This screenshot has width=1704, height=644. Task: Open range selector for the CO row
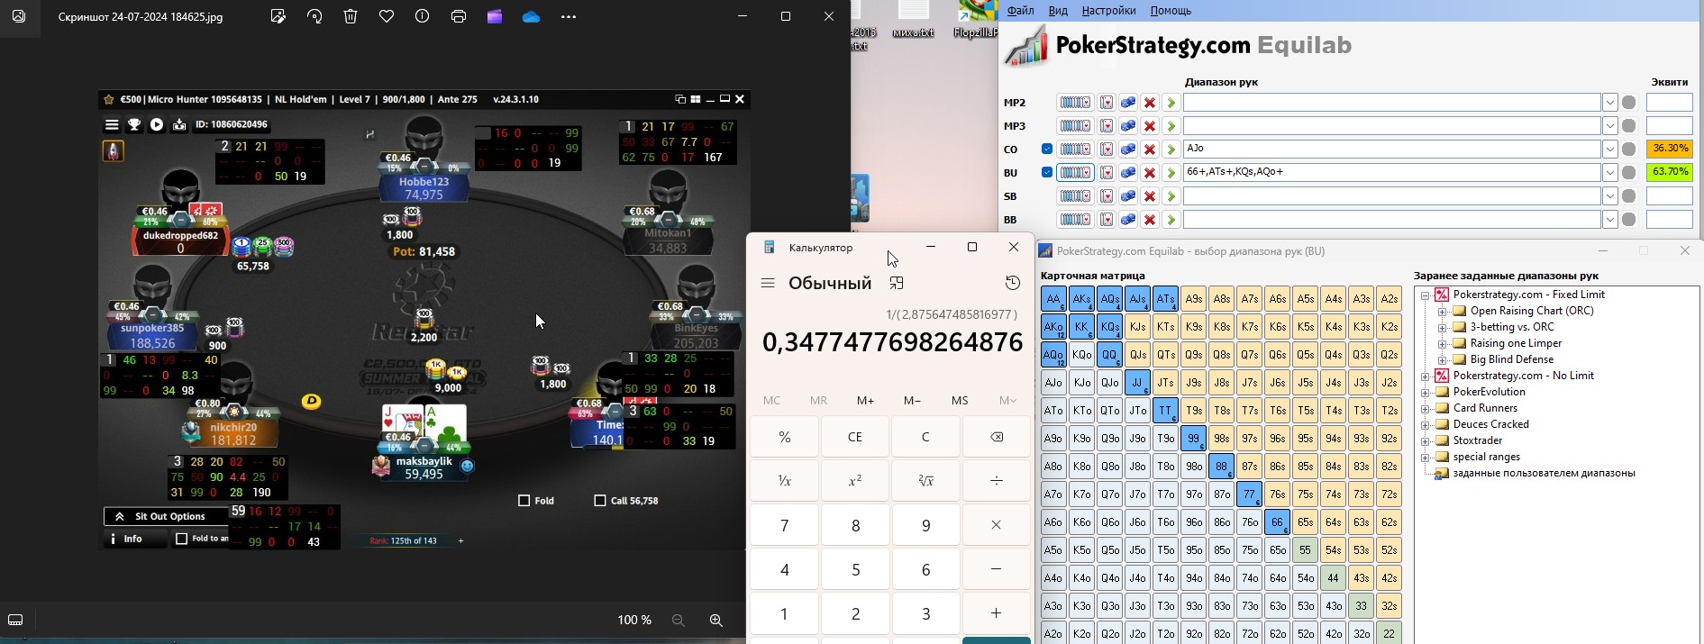1075,150
